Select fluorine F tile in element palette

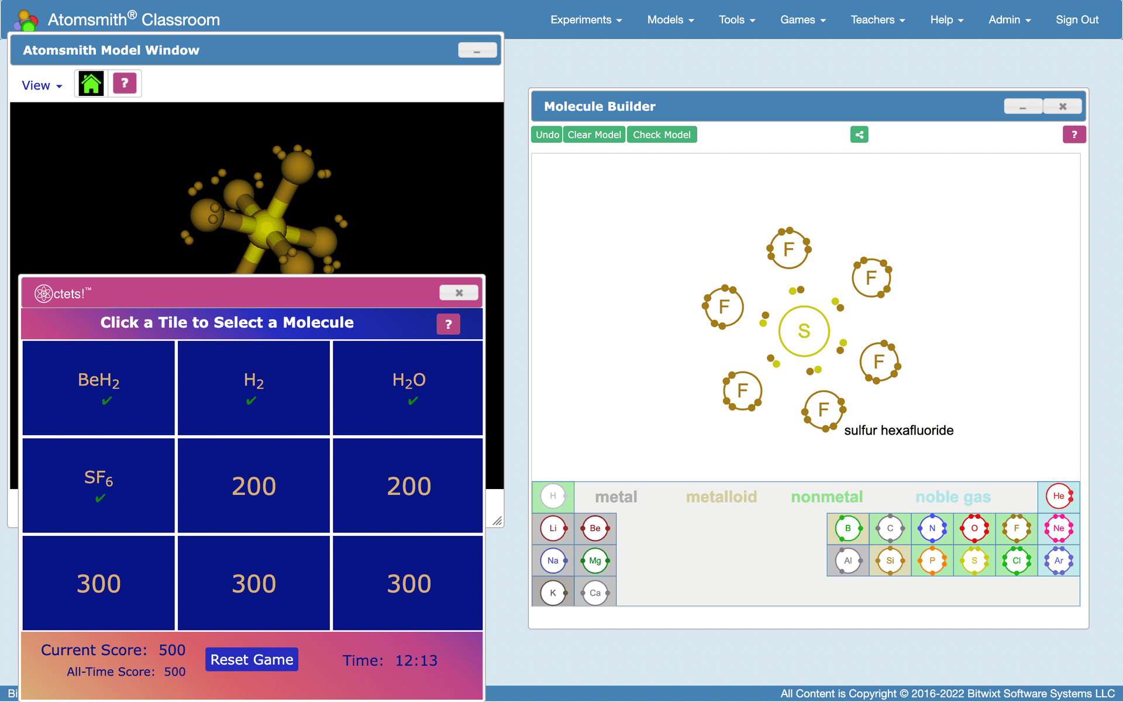[x=1017, y=528]
